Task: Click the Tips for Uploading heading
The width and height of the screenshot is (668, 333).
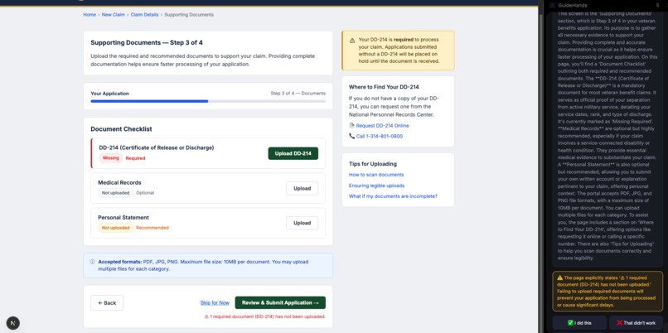Action: (373, 164)
